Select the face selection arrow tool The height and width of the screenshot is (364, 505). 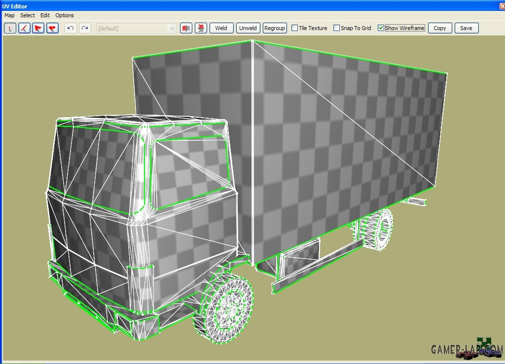coord(38,28)
